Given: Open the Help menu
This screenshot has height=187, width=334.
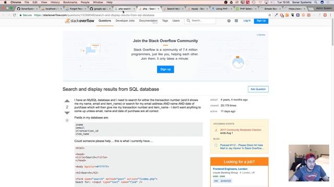Looking at the screenshot, I should pyautogui.click(x=109, y=2).
